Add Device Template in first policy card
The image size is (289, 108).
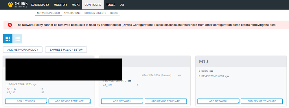[x=69, y=101]
